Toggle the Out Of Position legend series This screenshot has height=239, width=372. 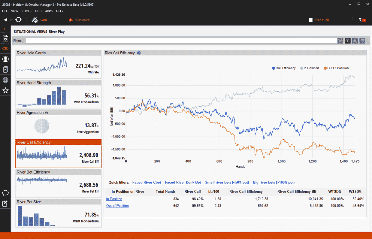click(x=336, y=68)
